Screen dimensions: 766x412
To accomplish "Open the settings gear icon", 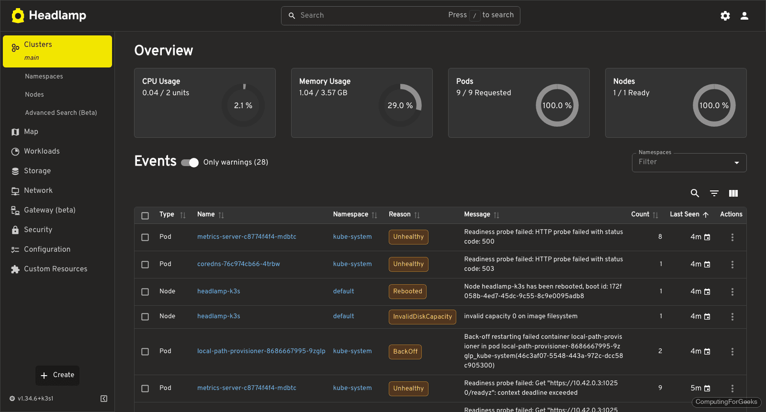I will 725,16.
